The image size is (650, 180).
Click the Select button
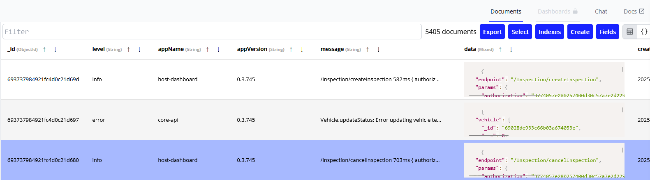point(520,32)
